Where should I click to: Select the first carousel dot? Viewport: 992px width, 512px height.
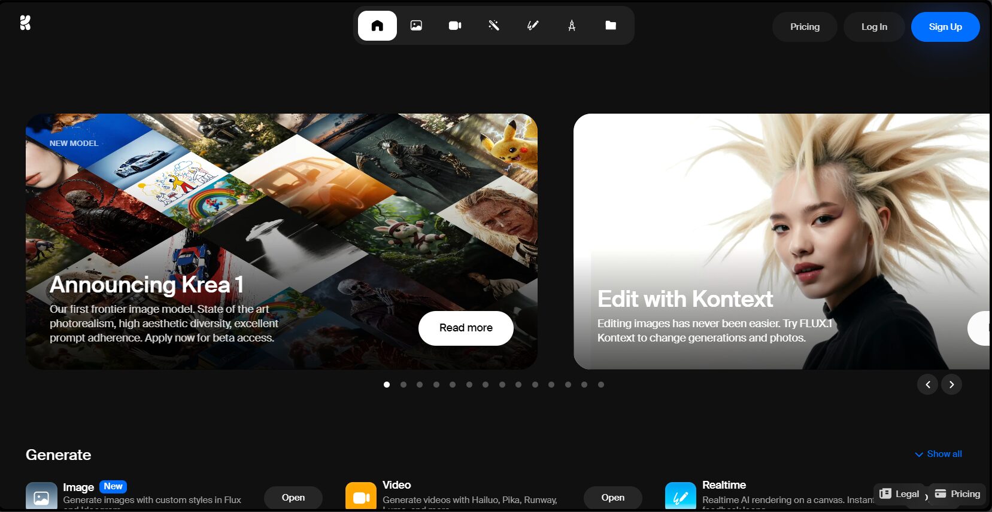pos(387,385)
